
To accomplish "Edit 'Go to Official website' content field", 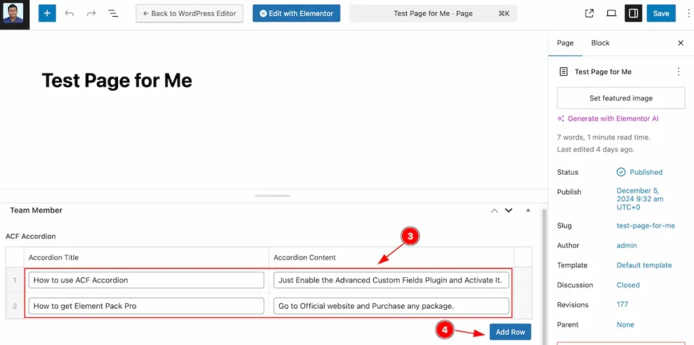I will coord(391,306).
